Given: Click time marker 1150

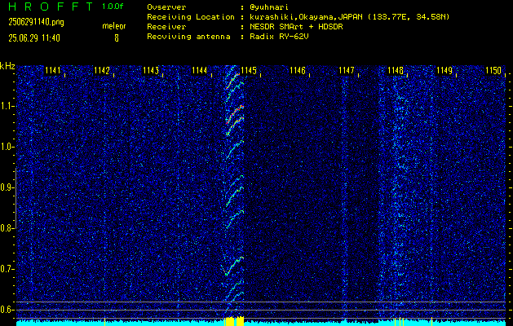Looking at the screenshot, I should [x=493, y=71].
